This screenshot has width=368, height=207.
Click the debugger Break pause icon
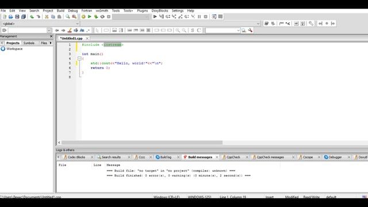(200, 17)
